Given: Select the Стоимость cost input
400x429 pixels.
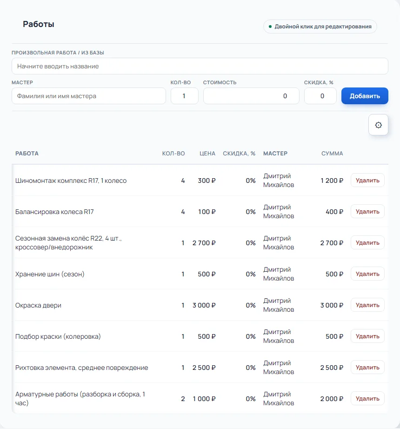Looking at the screenshot, I should click(251, 96).
